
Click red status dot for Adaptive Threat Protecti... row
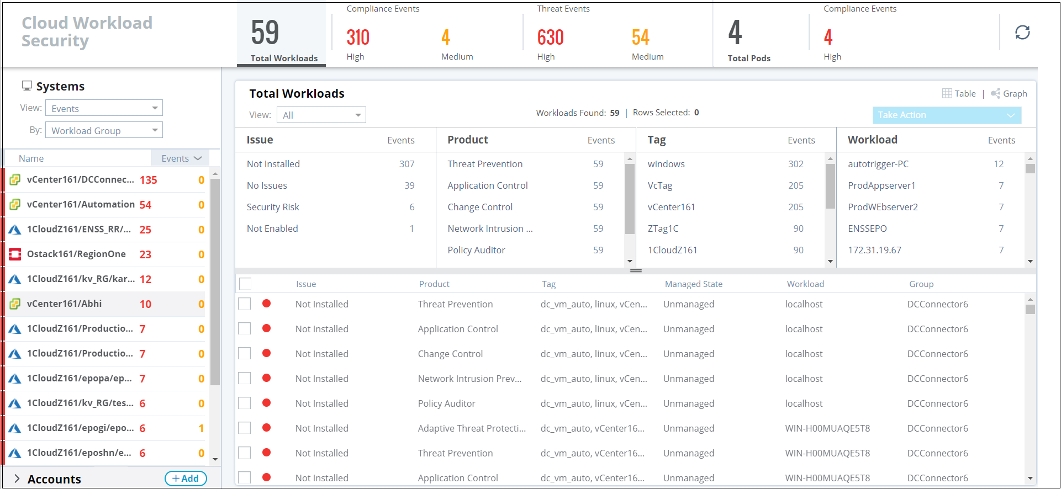pyautogui.click(x=266, y=428)
